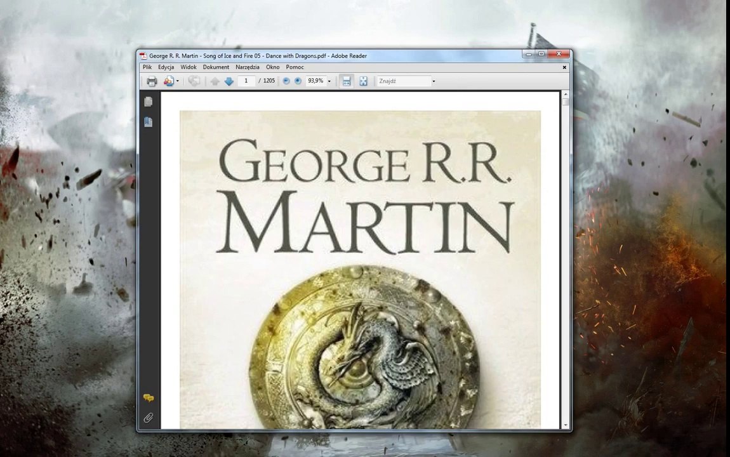Click the Znajdź search field
This screenshot has width=730, height=457.
tap(403, 81)
